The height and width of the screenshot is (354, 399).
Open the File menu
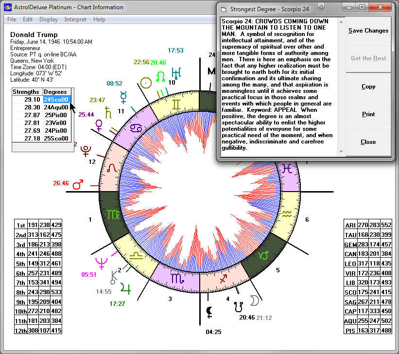(x=12, y=19)
